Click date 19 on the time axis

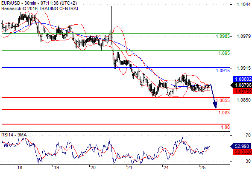[56, 167]
